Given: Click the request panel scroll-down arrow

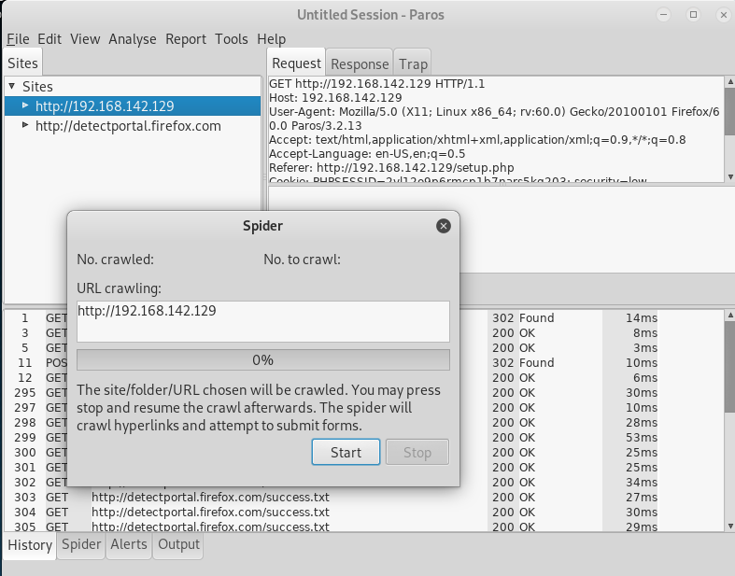Looking at the screenshot, I should (729, 176).
